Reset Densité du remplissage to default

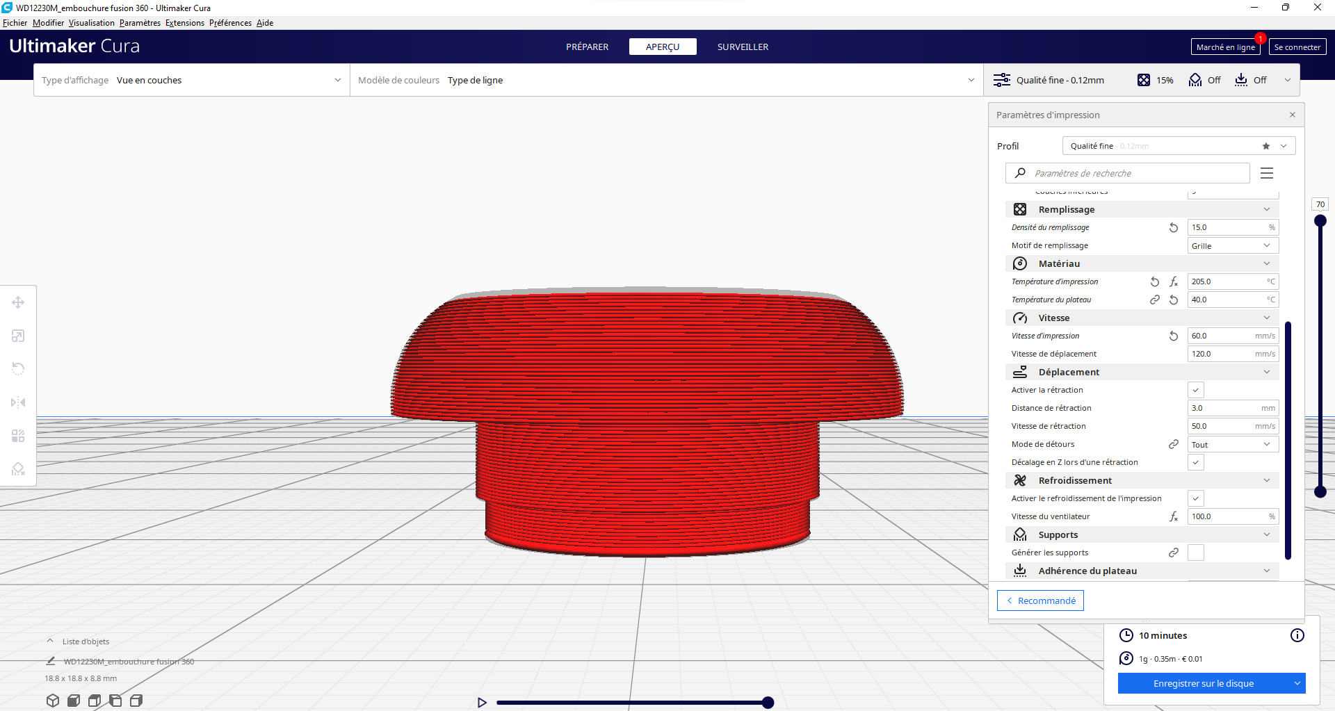1174,227
